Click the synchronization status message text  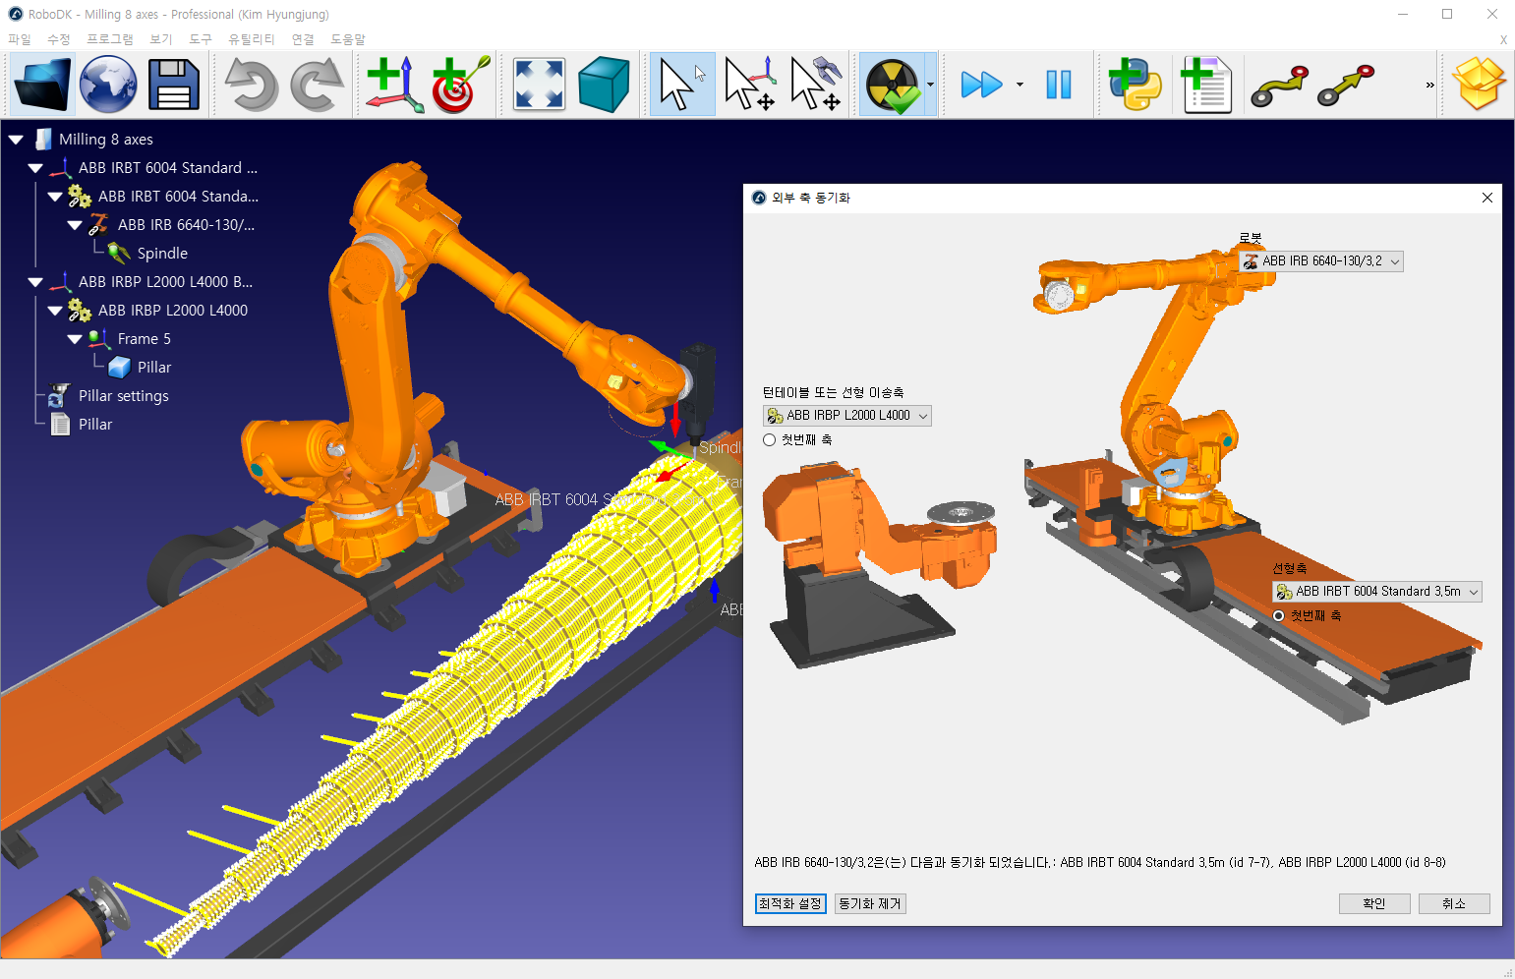tap(1100, 863)
